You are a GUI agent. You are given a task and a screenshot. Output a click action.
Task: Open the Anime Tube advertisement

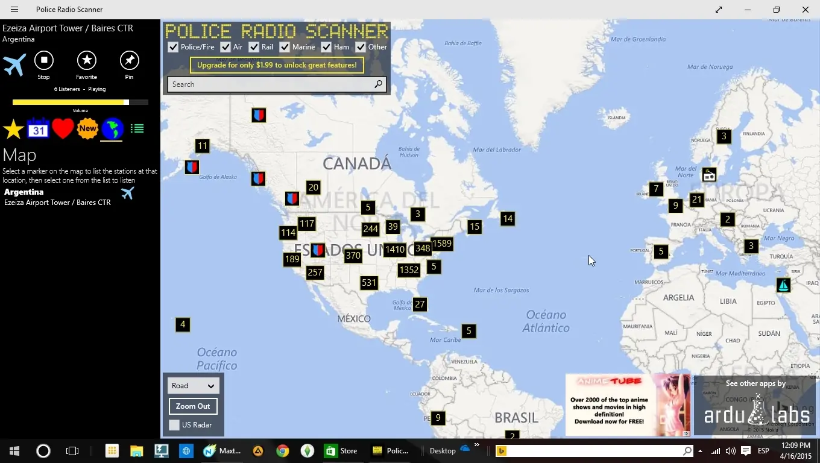[628, 405]
